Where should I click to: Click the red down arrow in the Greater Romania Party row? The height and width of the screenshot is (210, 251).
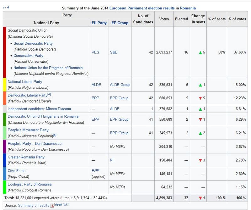200,160
